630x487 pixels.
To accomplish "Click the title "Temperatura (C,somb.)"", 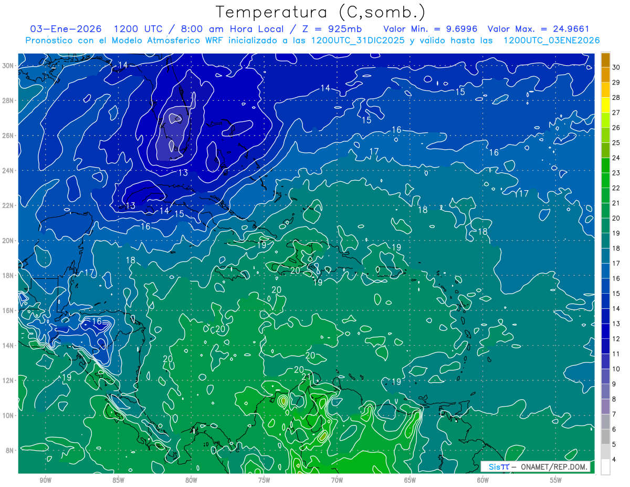I will point(321,12).
